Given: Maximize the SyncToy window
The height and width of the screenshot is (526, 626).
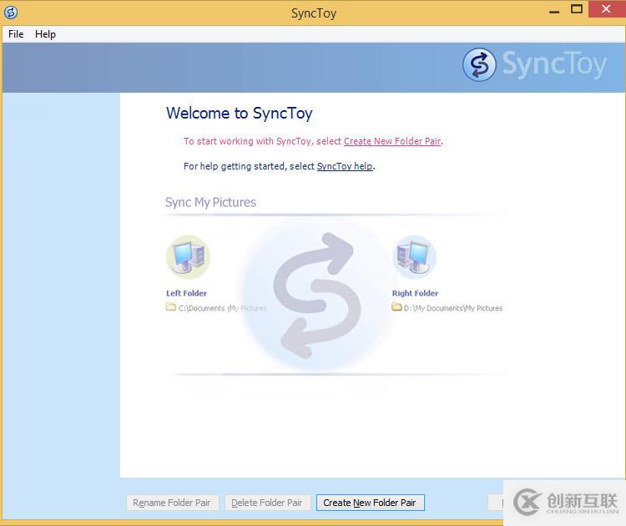Looking at the screenshot, I should 577,9.
